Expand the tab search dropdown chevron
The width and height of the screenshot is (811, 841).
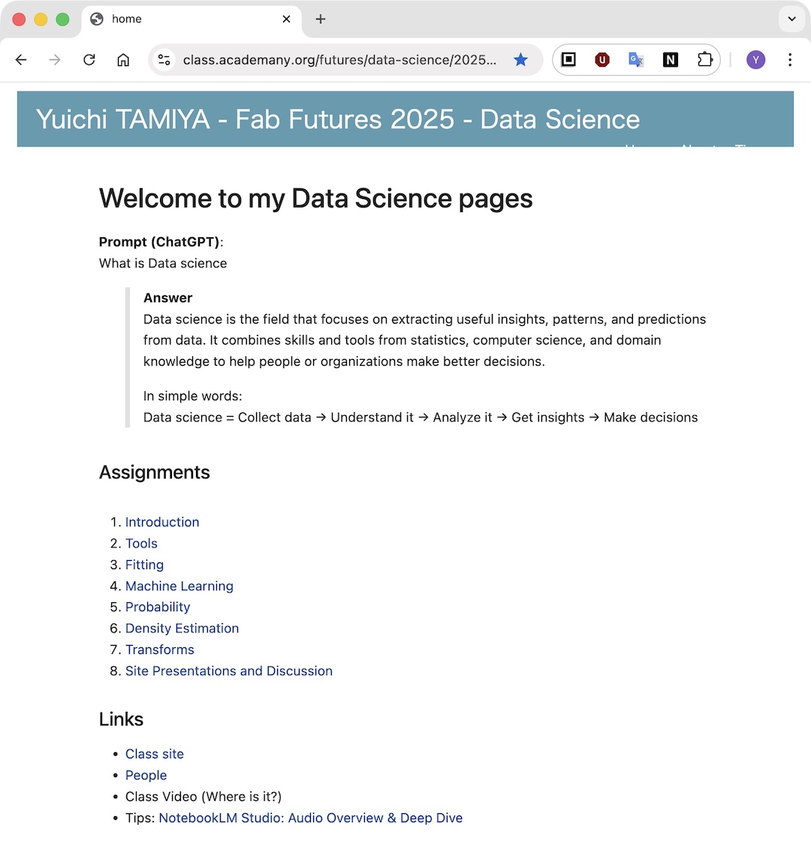coord(791,19)
